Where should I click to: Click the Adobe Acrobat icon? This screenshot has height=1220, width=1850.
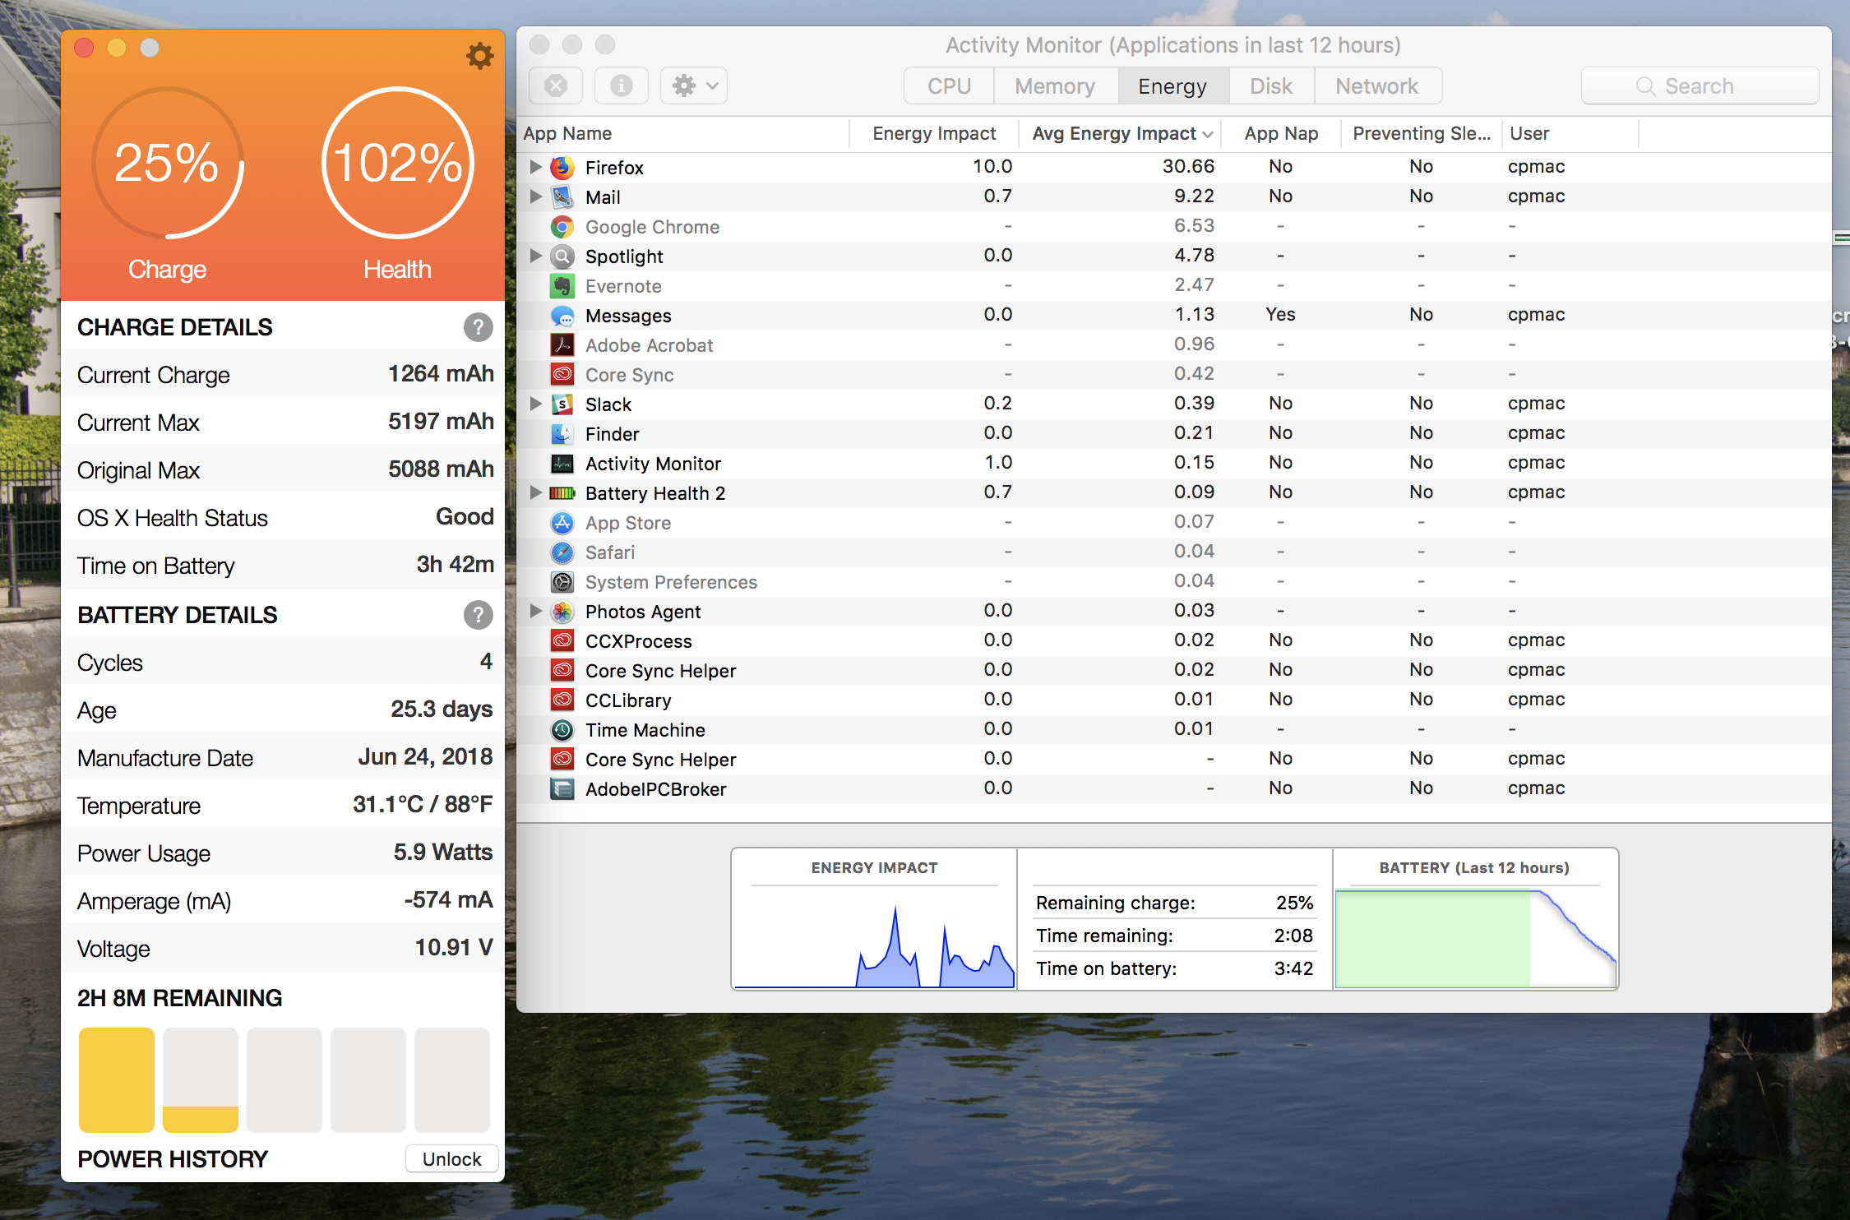click(x=562, y=345)
